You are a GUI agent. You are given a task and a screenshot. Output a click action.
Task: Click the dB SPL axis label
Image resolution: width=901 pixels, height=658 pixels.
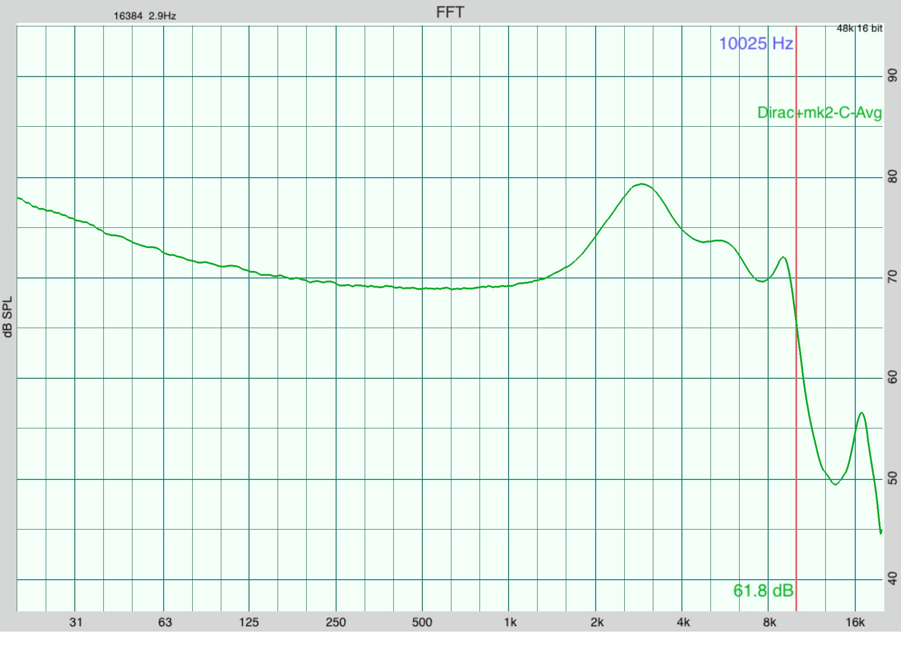click(x=8, y=317)
